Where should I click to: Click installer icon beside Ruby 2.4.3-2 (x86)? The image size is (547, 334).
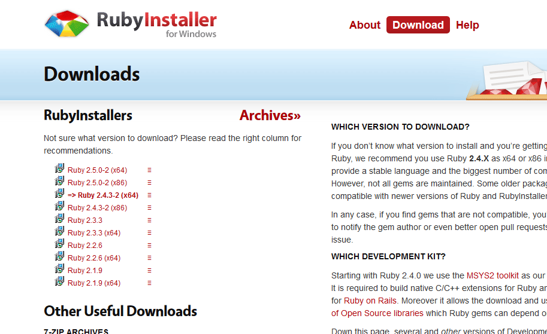tap(59, 206)
